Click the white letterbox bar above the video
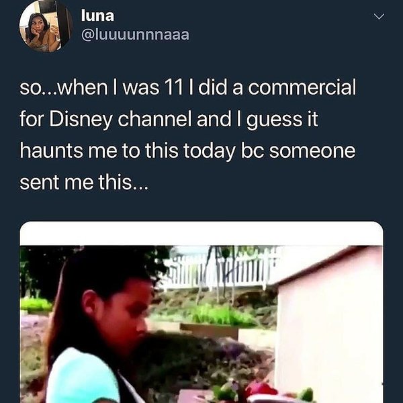This screenshot has width=403, height=403. [x=201, y=233]
